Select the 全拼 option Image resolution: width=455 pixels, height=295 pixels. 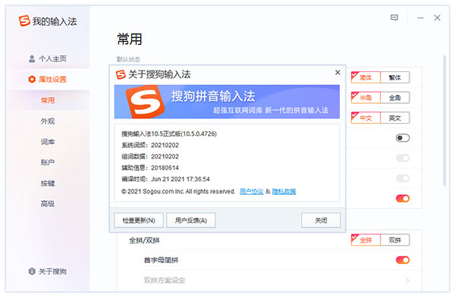(x=366, y=240)
